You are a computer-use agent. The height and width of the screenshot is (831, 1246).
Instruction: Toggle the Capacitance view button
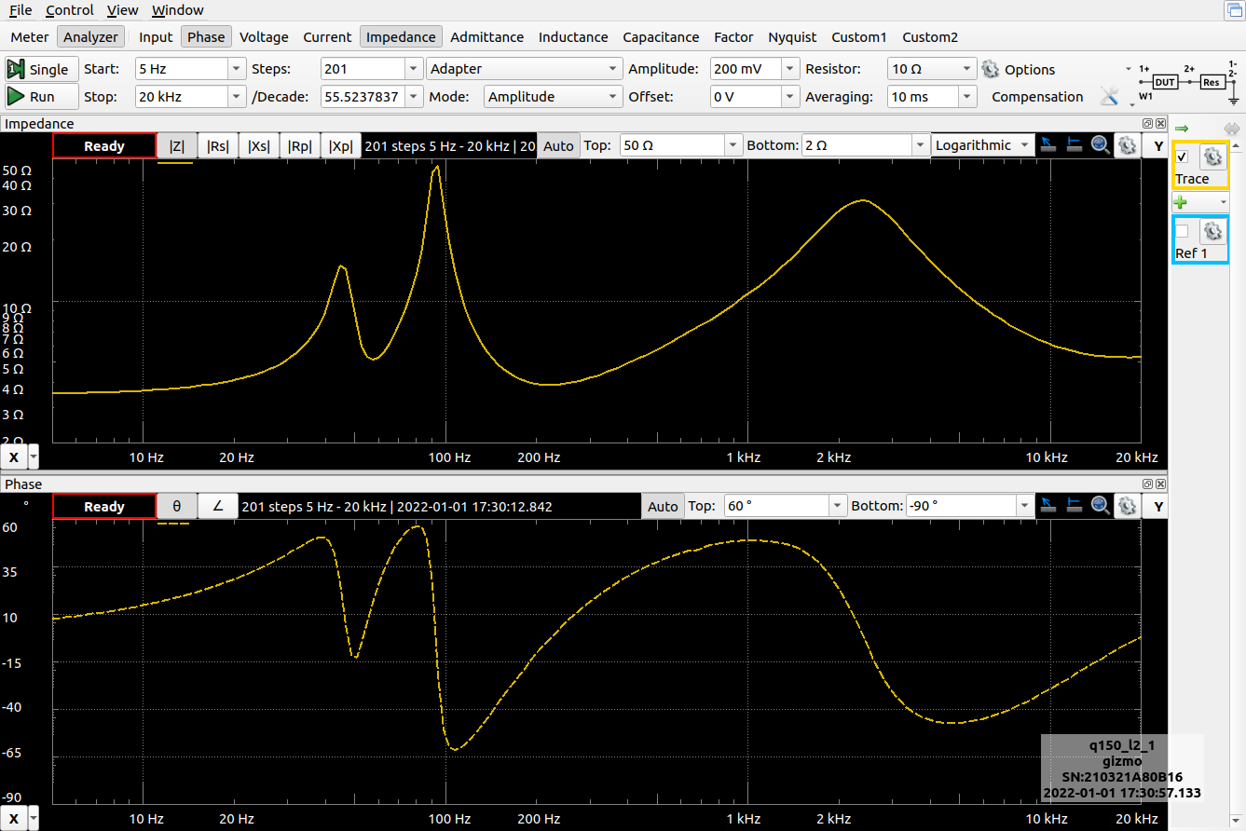(661, 37)
